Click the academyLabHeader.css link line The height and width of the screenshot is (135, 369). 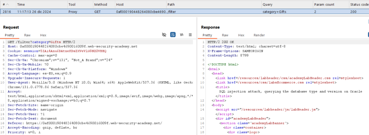pyautogui.click(x=289, y=78)
